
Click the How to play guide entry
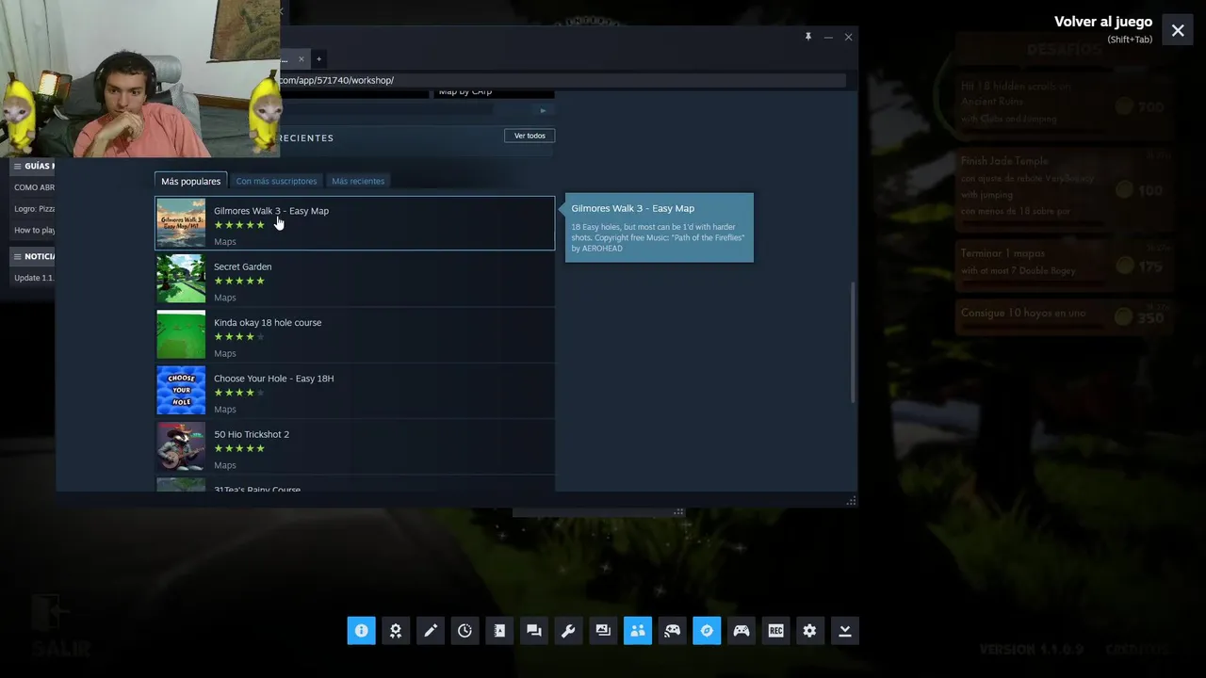coord(34,230)
